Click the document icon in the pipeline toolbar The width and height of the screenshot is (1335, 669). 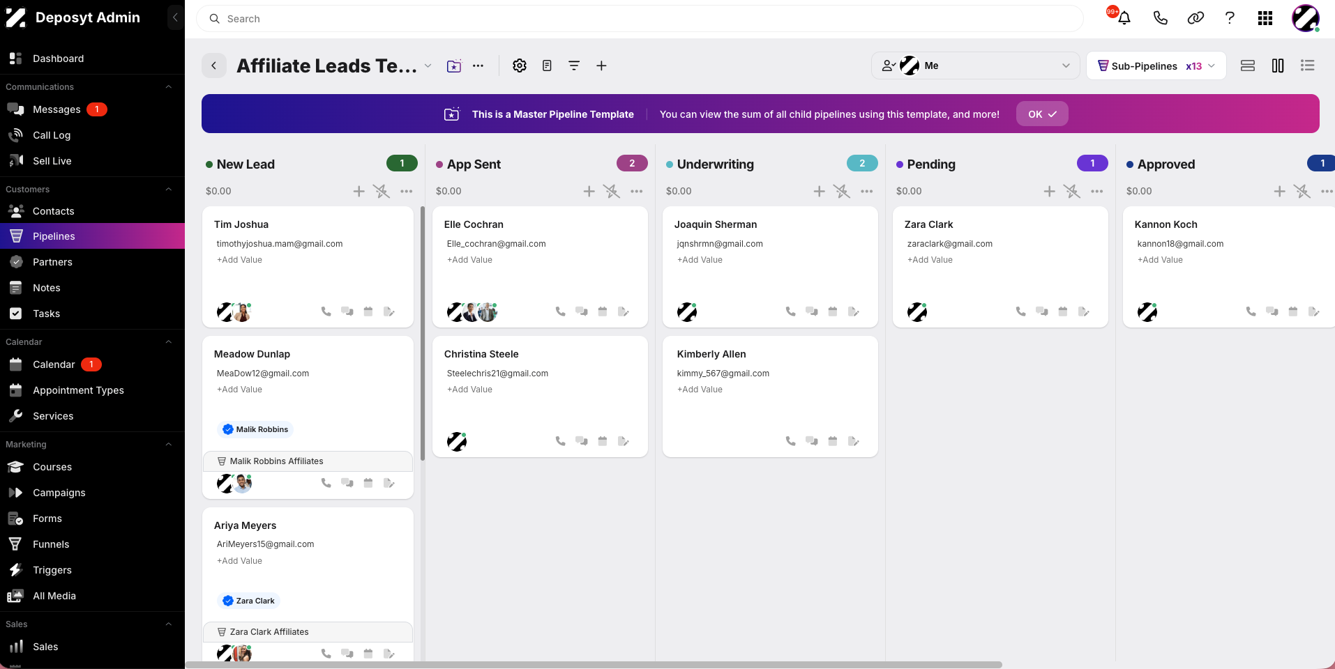[547, 66]
